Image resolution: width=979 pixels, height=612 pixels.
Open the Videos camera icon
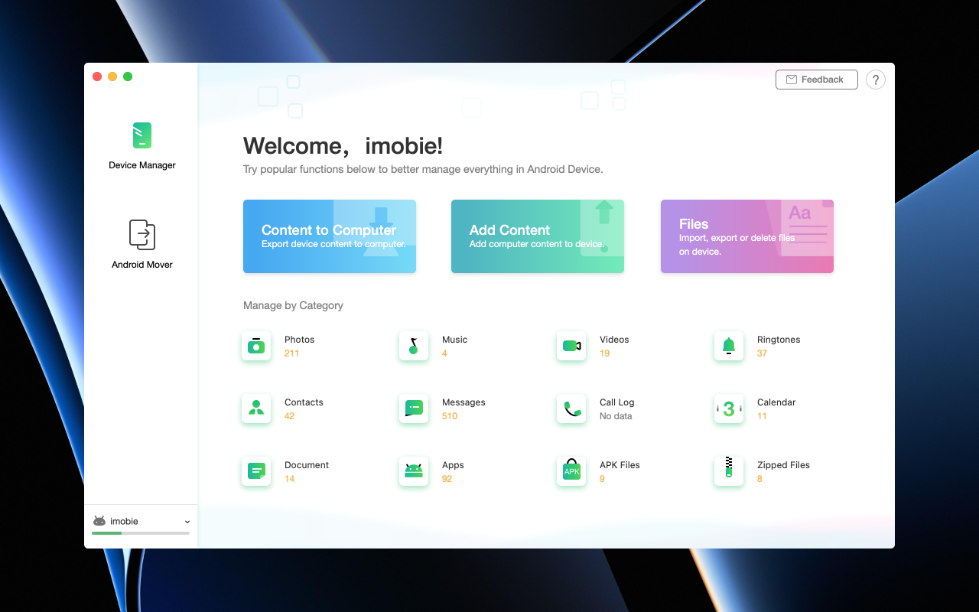pos(571,347)
